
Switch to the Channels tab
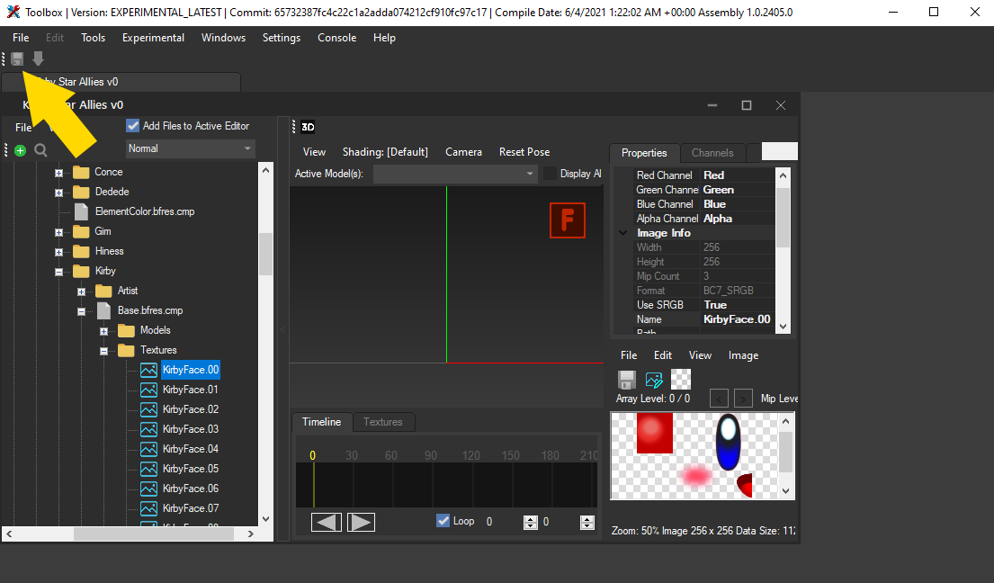[712, 153]
